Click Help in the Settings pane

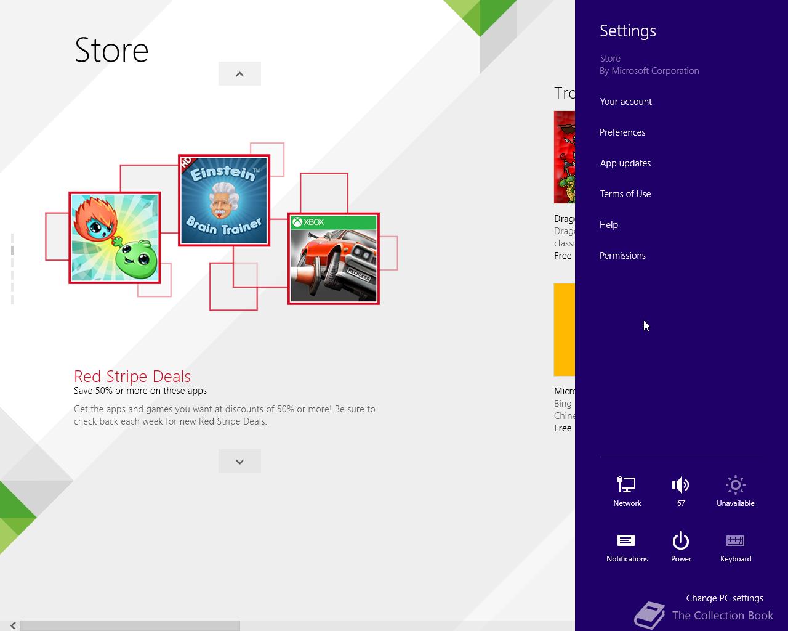click(x=609, y=225)
